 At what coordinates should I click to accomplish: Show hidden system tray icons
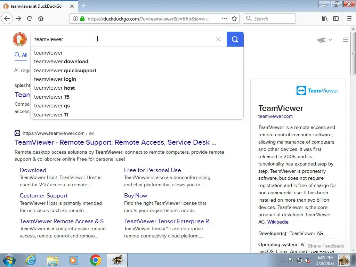tap(282, 261)
